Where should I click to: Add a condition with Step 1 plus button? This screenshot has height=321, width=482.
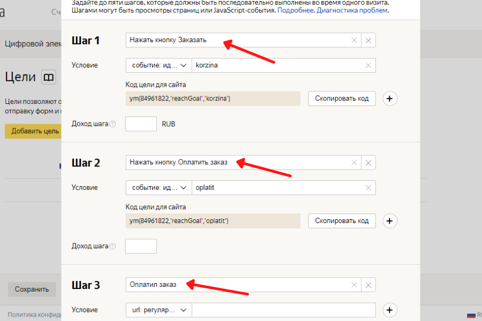[390, 98]
